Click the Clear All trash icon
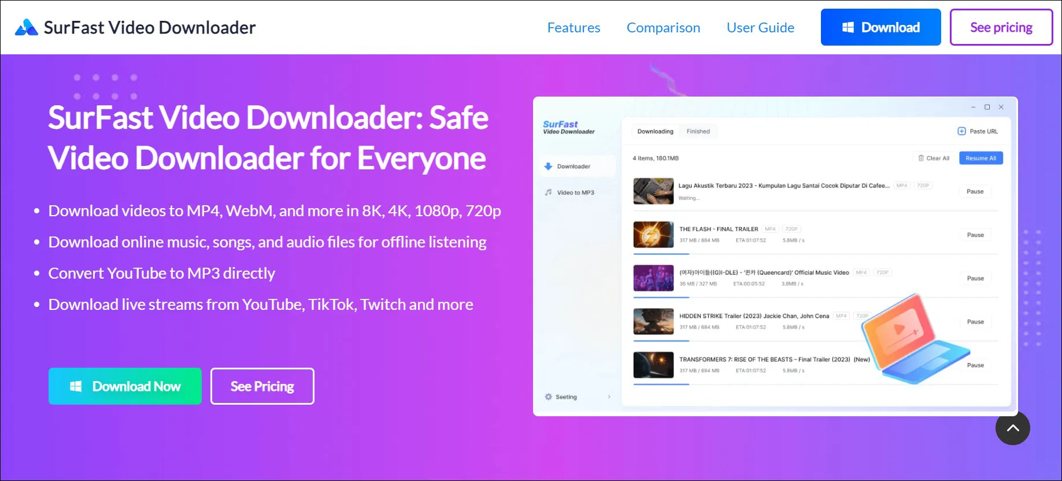Image resolution: width=1062 pixels, height=481 pixels. 921,158
